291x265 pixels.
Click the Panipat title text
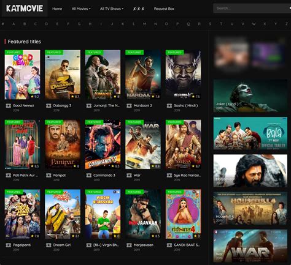pos(60,175)
